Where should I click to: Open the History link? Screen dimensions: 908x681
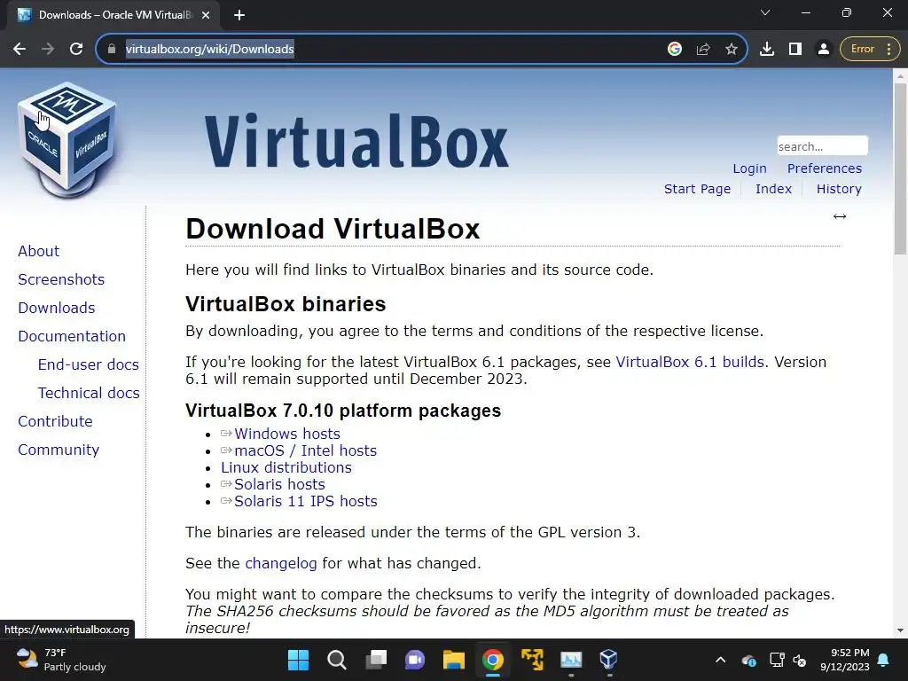pos(839,189)
